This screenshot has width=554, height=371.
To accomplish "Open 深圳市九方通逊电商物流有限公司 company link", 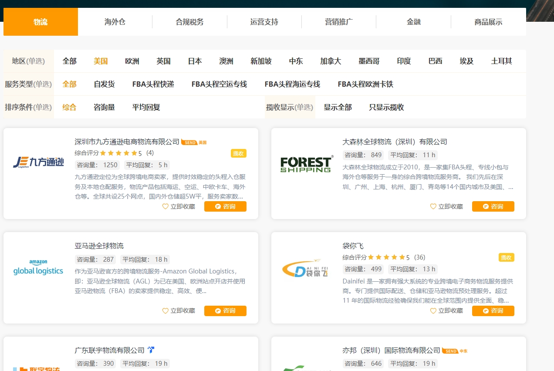I will (127, 142).
